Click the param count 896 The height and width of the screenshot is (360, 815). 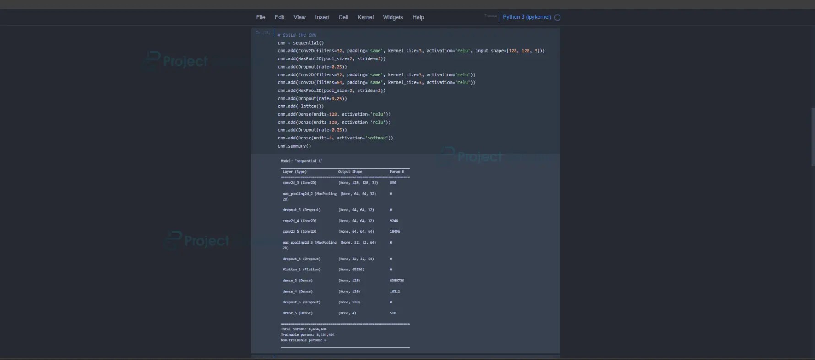393,183
